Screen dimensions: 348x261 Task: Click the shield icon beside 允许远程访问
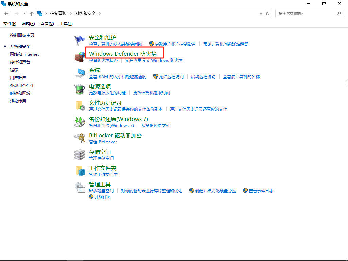pyautogui.click(x=155, y=76)
